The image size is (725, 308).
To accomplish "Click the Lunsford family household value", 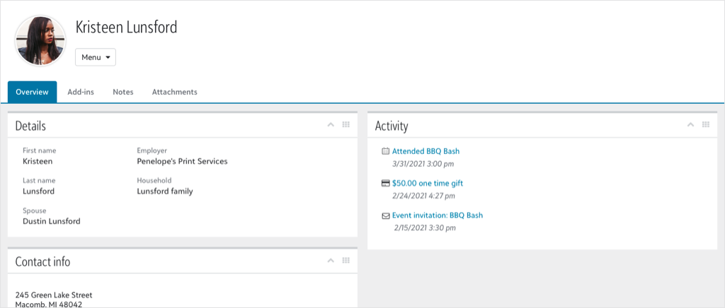I will coord(164,191).
